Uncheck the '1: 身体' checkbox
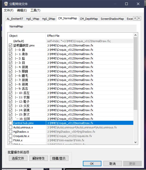 point(10,54)
